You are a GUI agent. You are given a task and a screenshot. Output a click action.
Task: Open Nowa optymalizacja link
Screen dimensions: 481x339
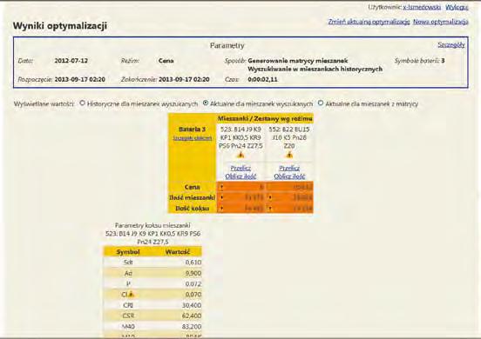pos(441,22)
